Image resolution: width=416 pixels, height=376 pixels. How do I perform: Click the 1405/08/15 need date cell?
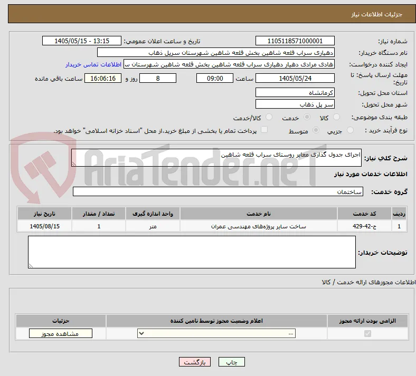(x=44, y=226)
